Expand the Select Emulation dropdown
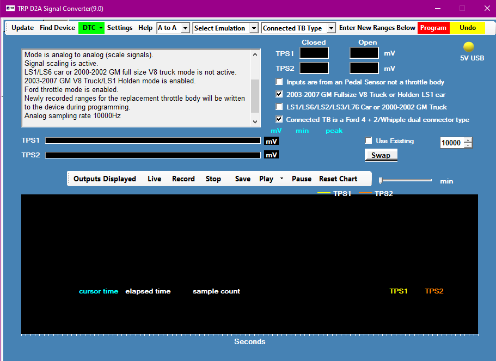Image resolution: width=496 pixels, height=361 pixels. (x=254, y=28)
